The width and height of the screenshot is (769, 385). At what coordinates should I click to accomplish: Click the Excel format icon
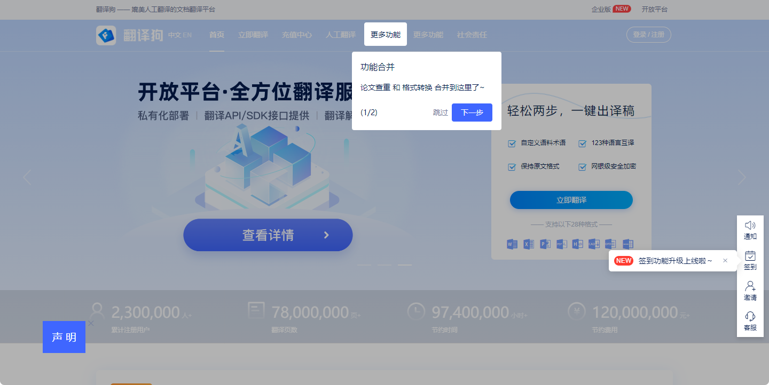tap(529, 244)
